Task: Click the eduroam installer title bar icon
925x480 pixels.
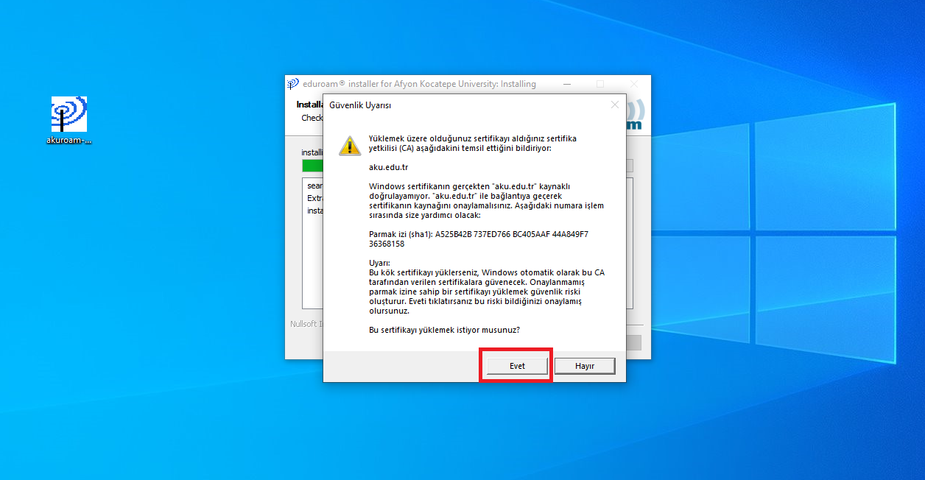Action: click(293, 84)
